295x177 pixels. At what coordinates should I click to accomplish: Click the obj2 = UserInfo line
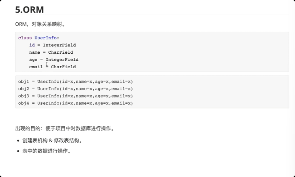pyautogui.click(x=76, y=89)
